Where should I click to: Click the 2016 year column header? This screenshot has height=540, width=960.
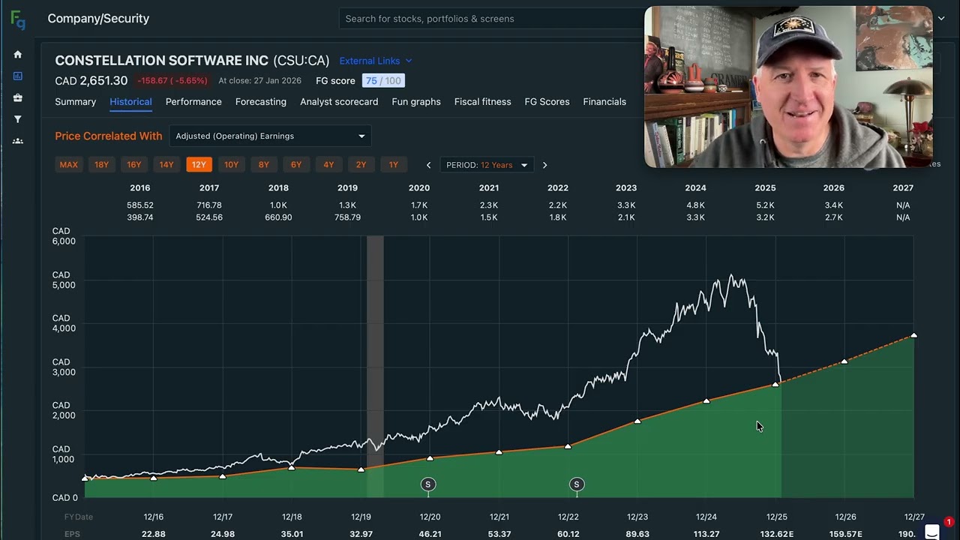tap(139, 188)
